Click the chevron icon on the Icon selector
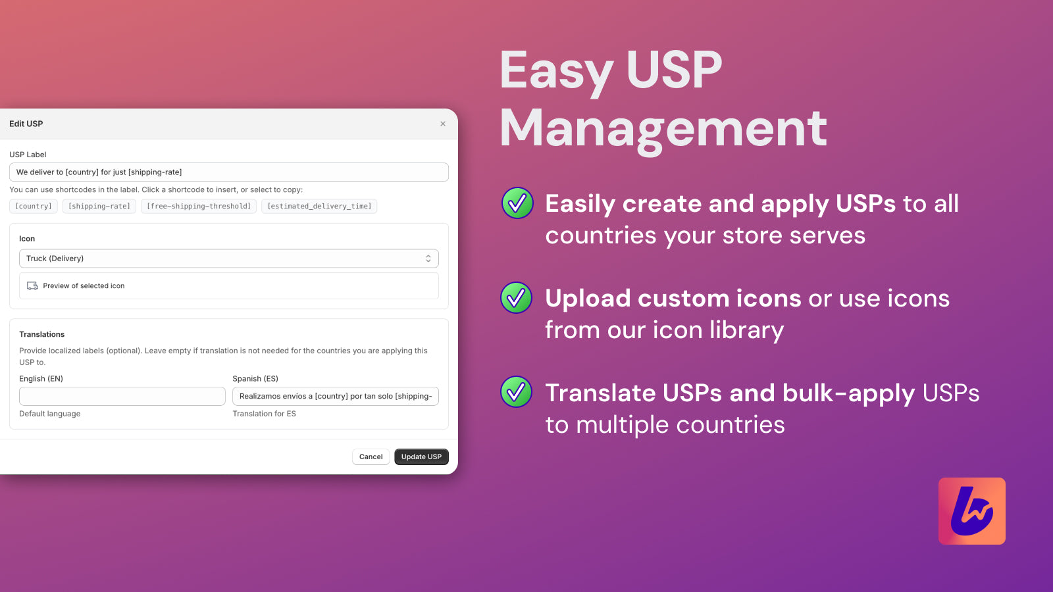The width and height of the screenshot is (1053, 592). [x=428, y=258]
